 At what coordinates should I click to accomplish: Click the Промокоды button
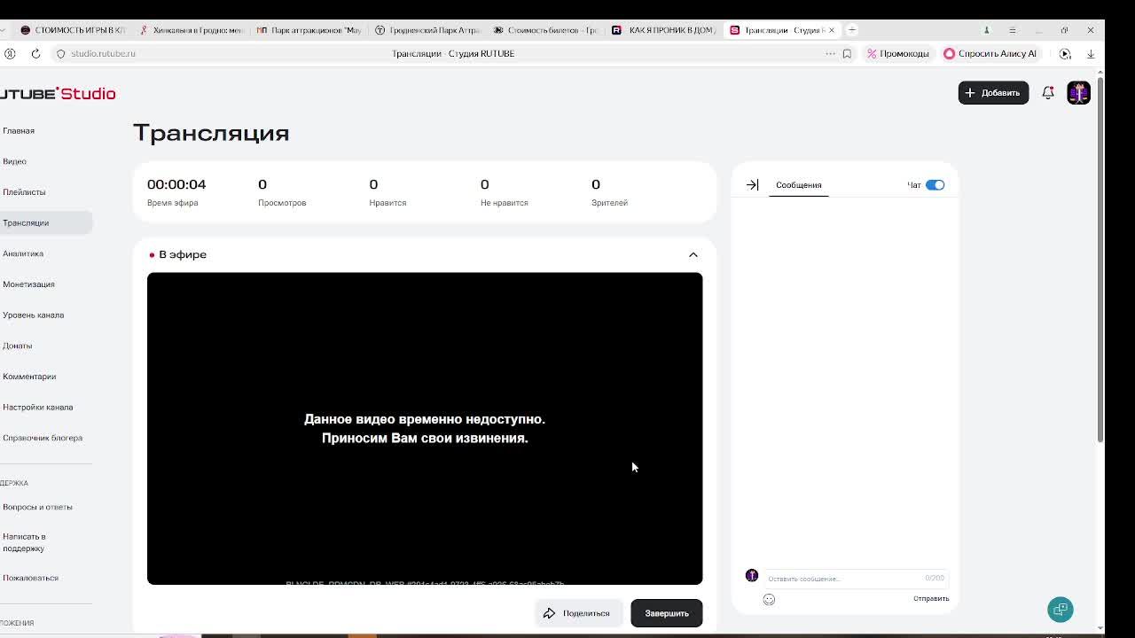897,53
